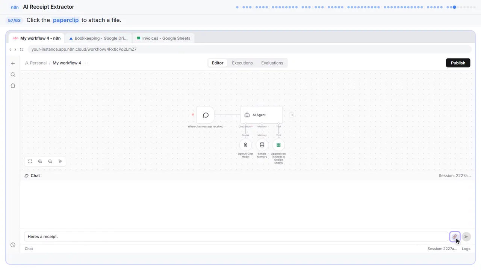Switch to the Editor tab
Screen dimensions: 481x270
point(218,63)
